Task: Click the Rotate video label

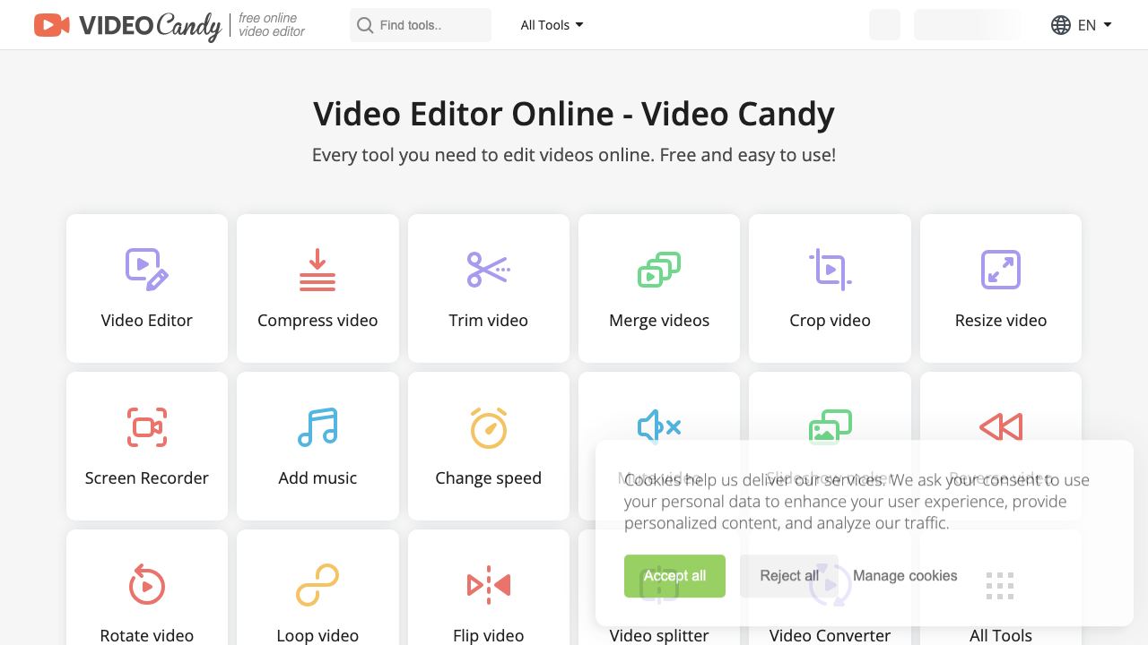Action: [147, 635]
